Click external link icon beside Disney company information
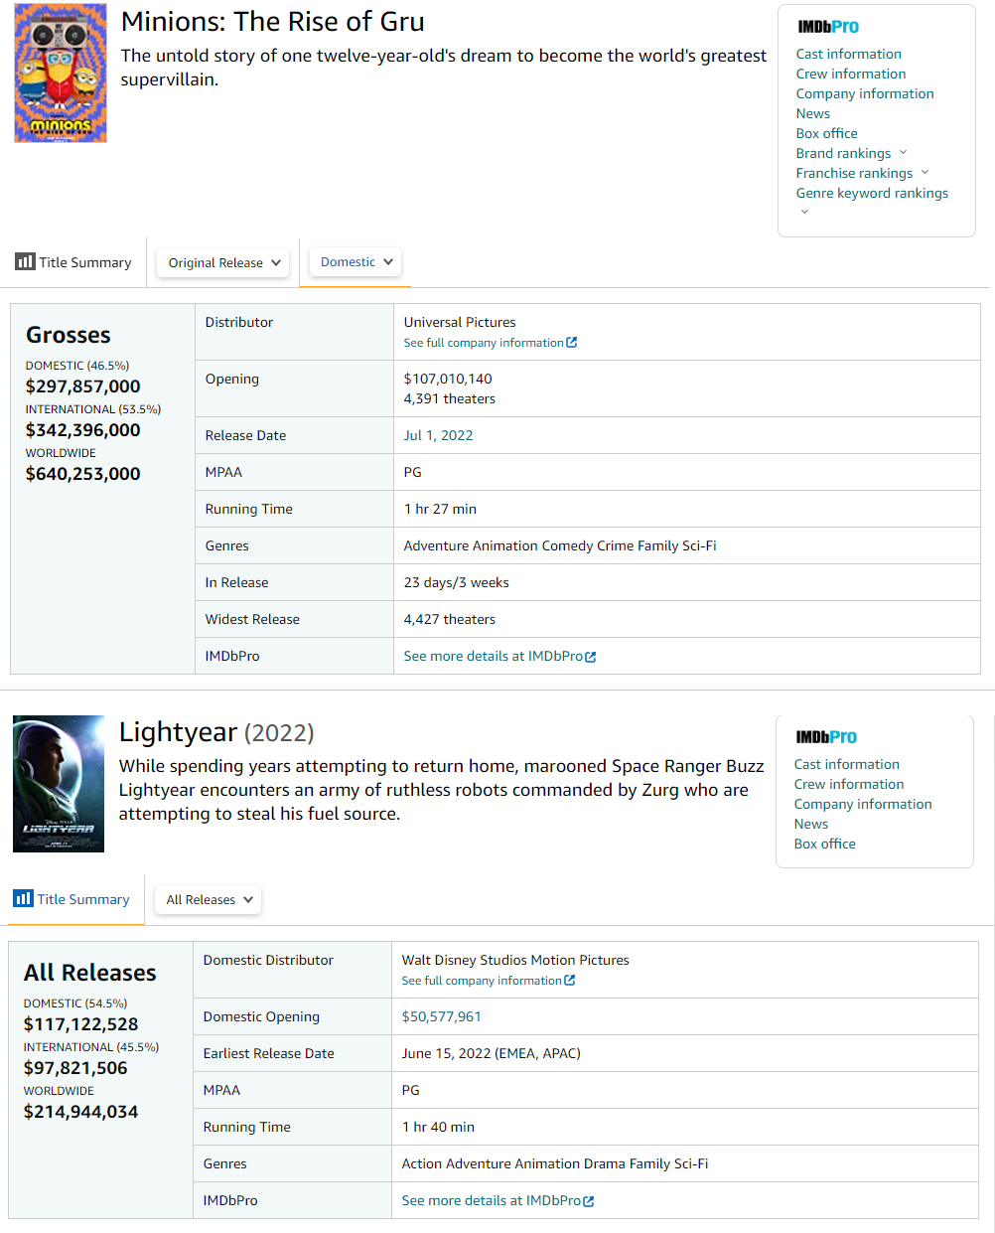The image size is (995, 1233). [x=569, y=981]
